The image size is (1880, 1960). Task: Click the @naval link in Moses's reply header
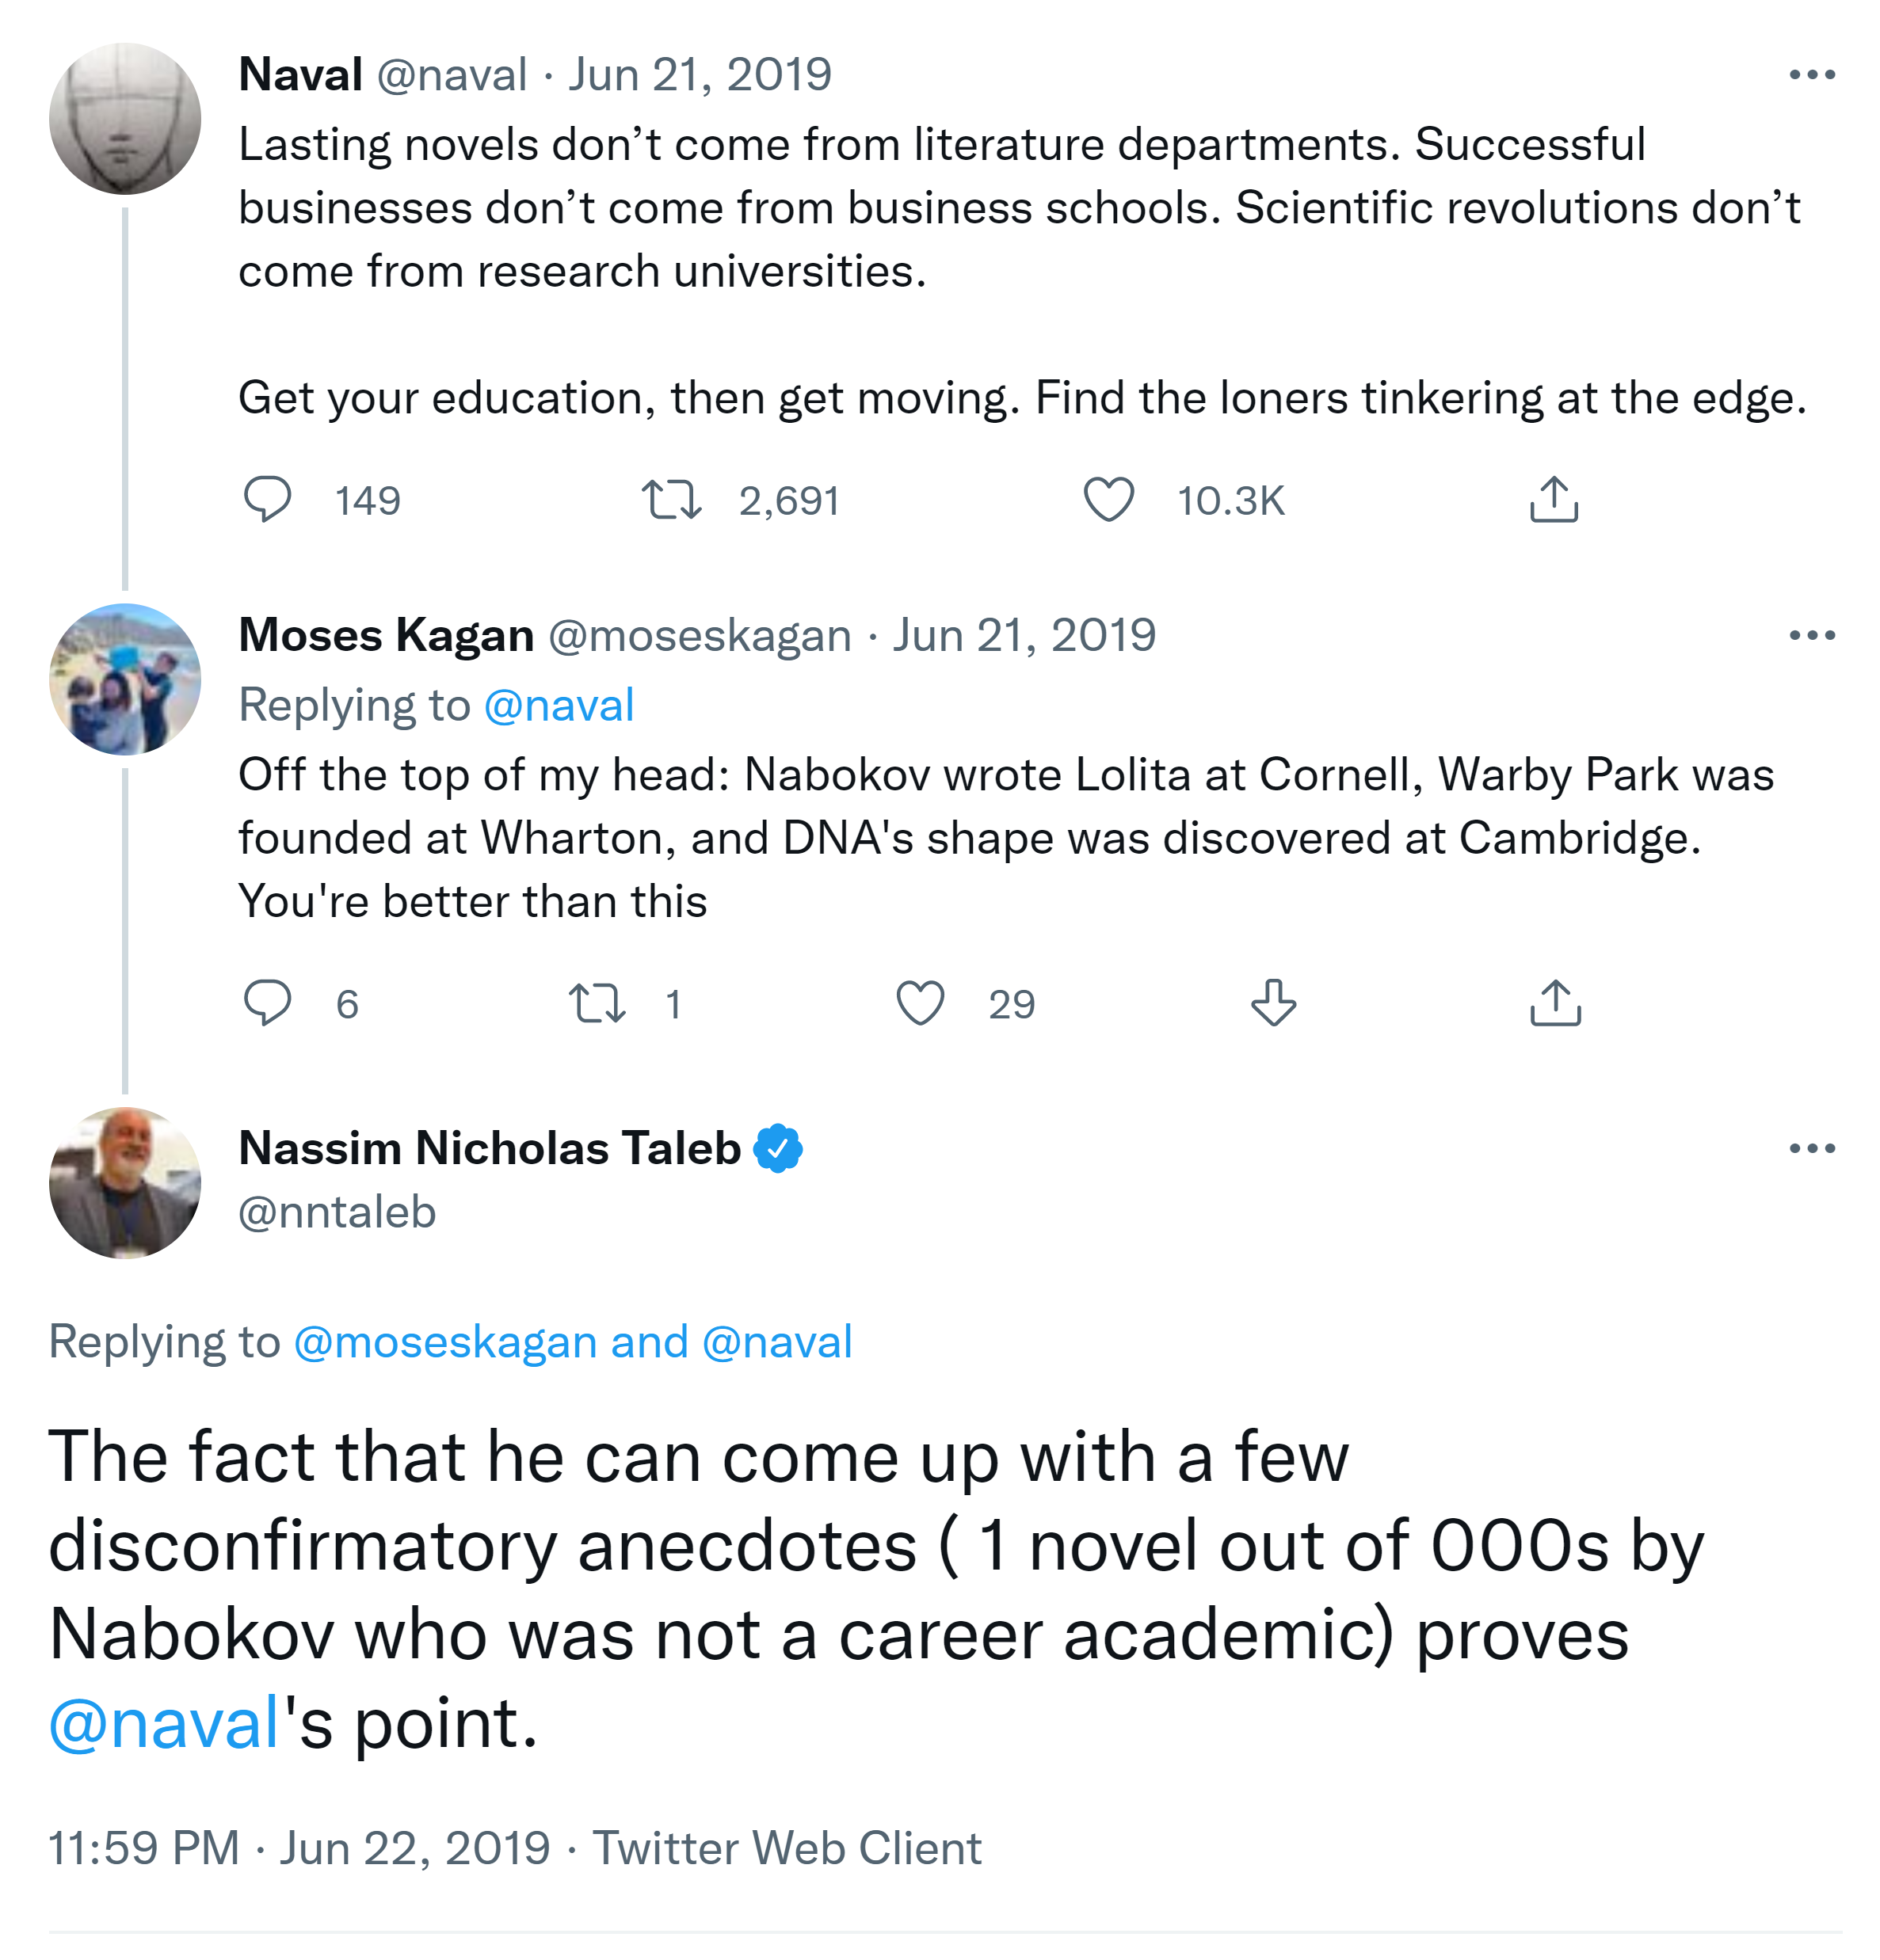[559, 705]
